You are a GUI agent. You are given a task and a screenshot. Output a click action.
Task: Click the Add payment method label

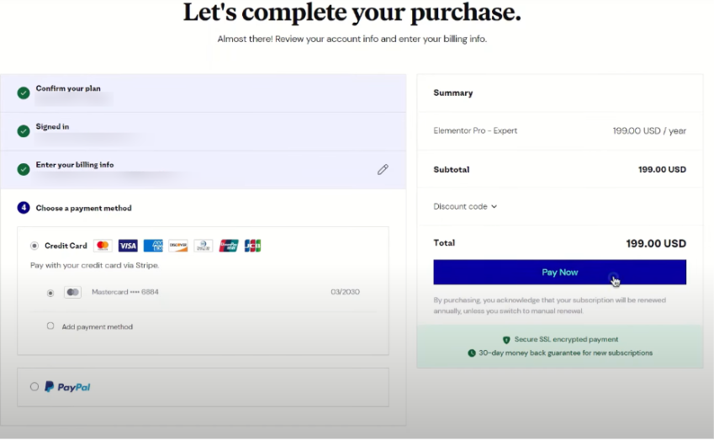[97, 326]
